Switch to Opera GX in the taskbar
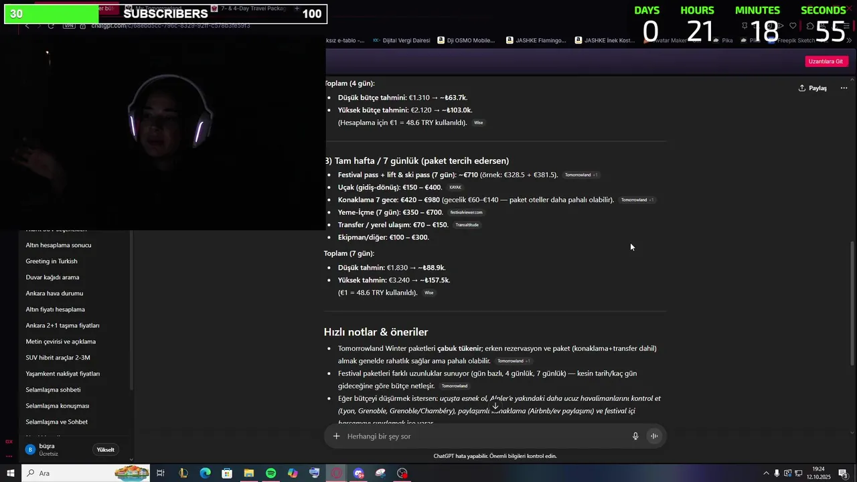The width and height of the screenshot is (857, 482). click(337, 473)
